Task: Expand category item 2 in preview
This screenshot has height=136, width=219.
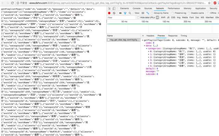Action: [149, 57]
